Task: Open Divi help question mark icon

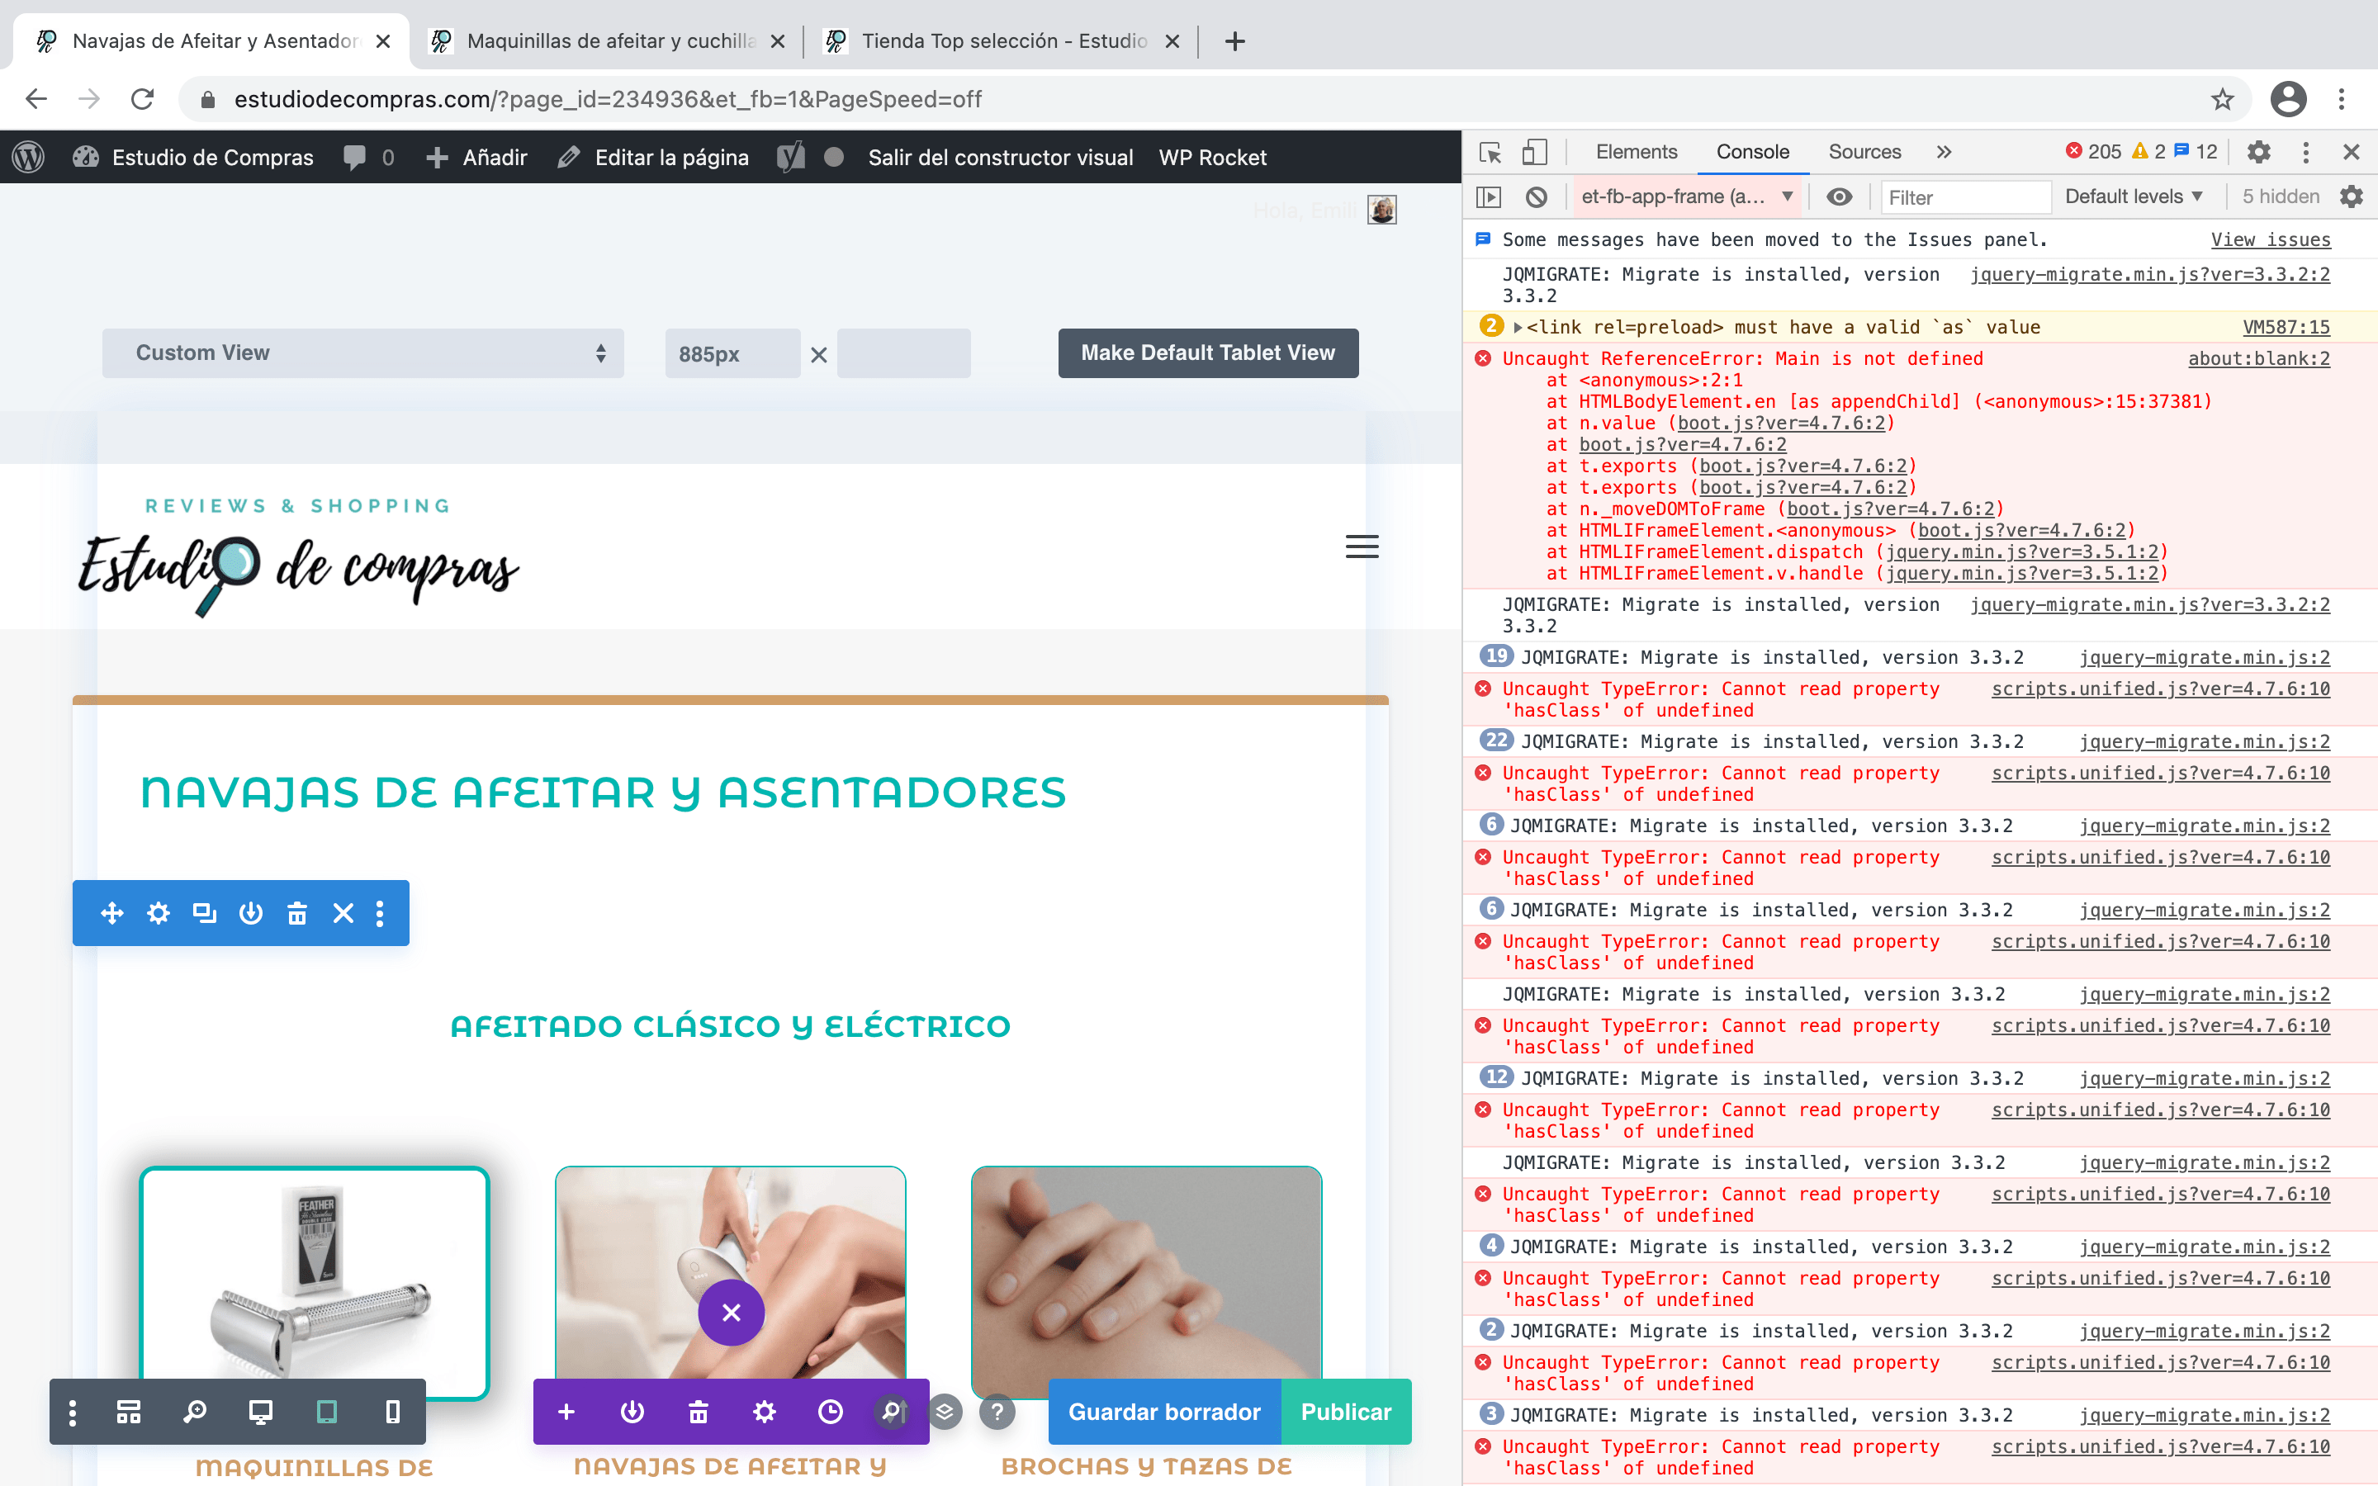Action: point(997,1413)
